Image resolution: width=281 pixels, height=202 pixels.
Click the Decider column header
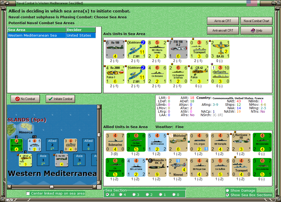81,30
